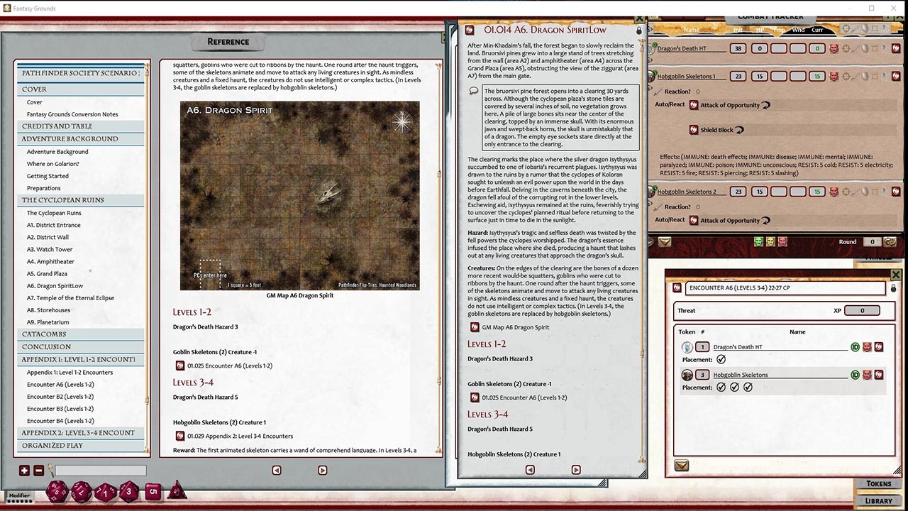Toggle the ID badge for Hobgoblin Skeletons encounter entry

click(x=855, y=375)
